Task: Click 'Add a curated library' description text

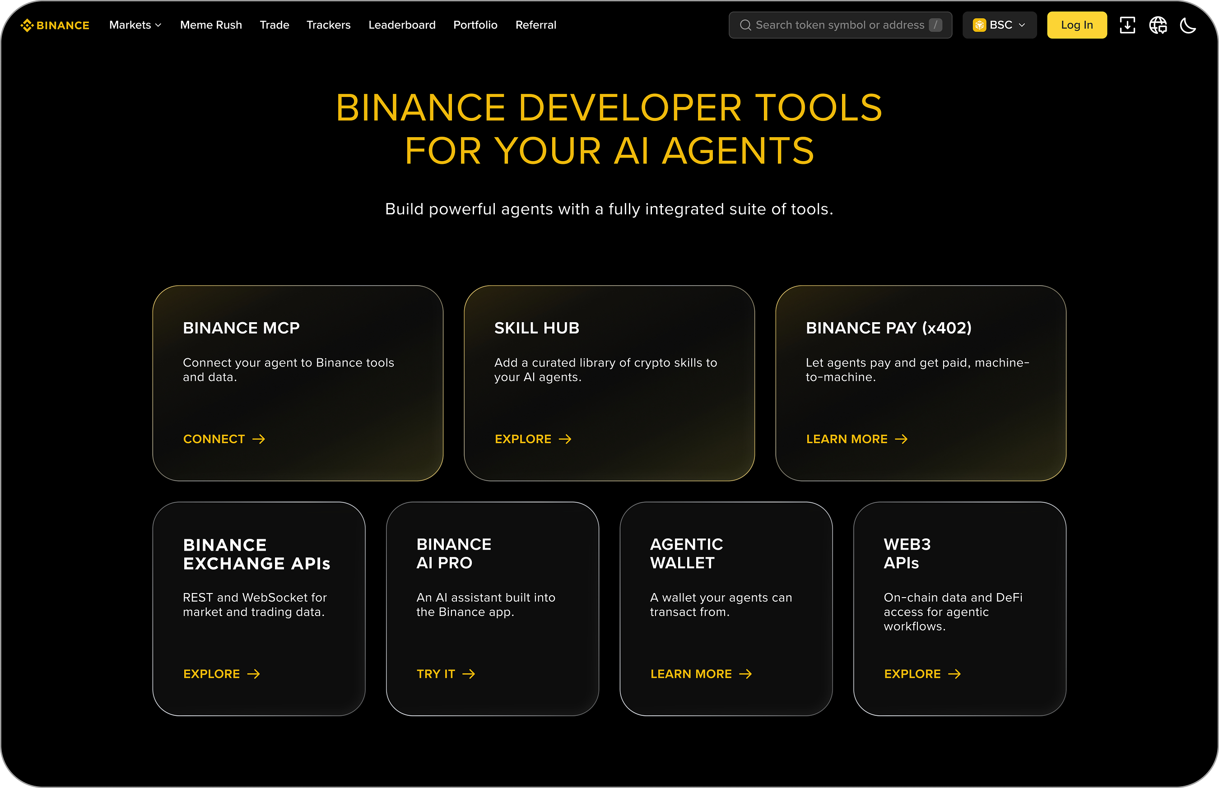Action: coord(606,370)
